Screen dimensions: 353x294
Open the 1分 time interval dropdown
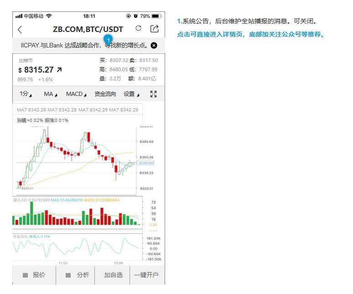pos(26,94)
